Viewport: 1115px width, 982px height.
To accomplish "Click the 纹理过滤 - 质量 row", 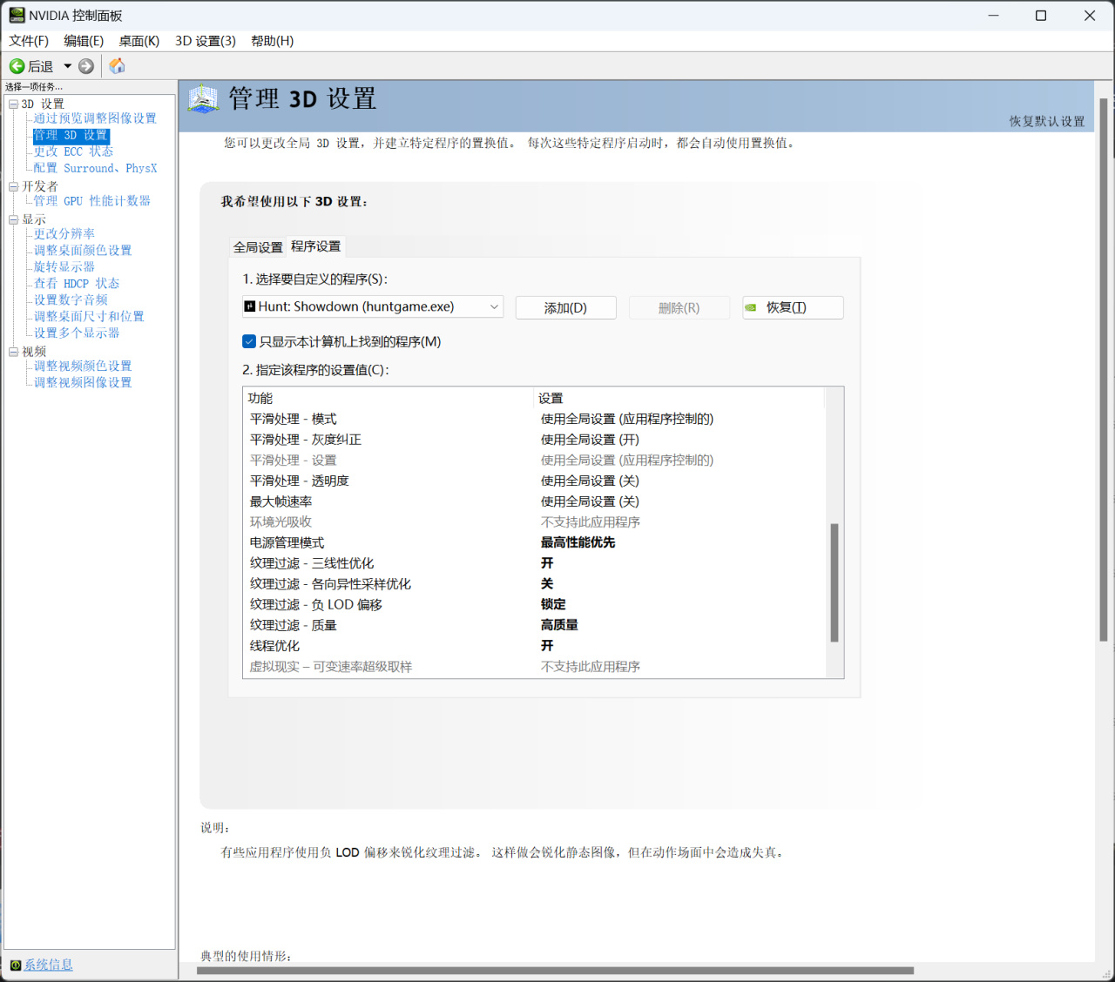I will (x=534, y=625).
